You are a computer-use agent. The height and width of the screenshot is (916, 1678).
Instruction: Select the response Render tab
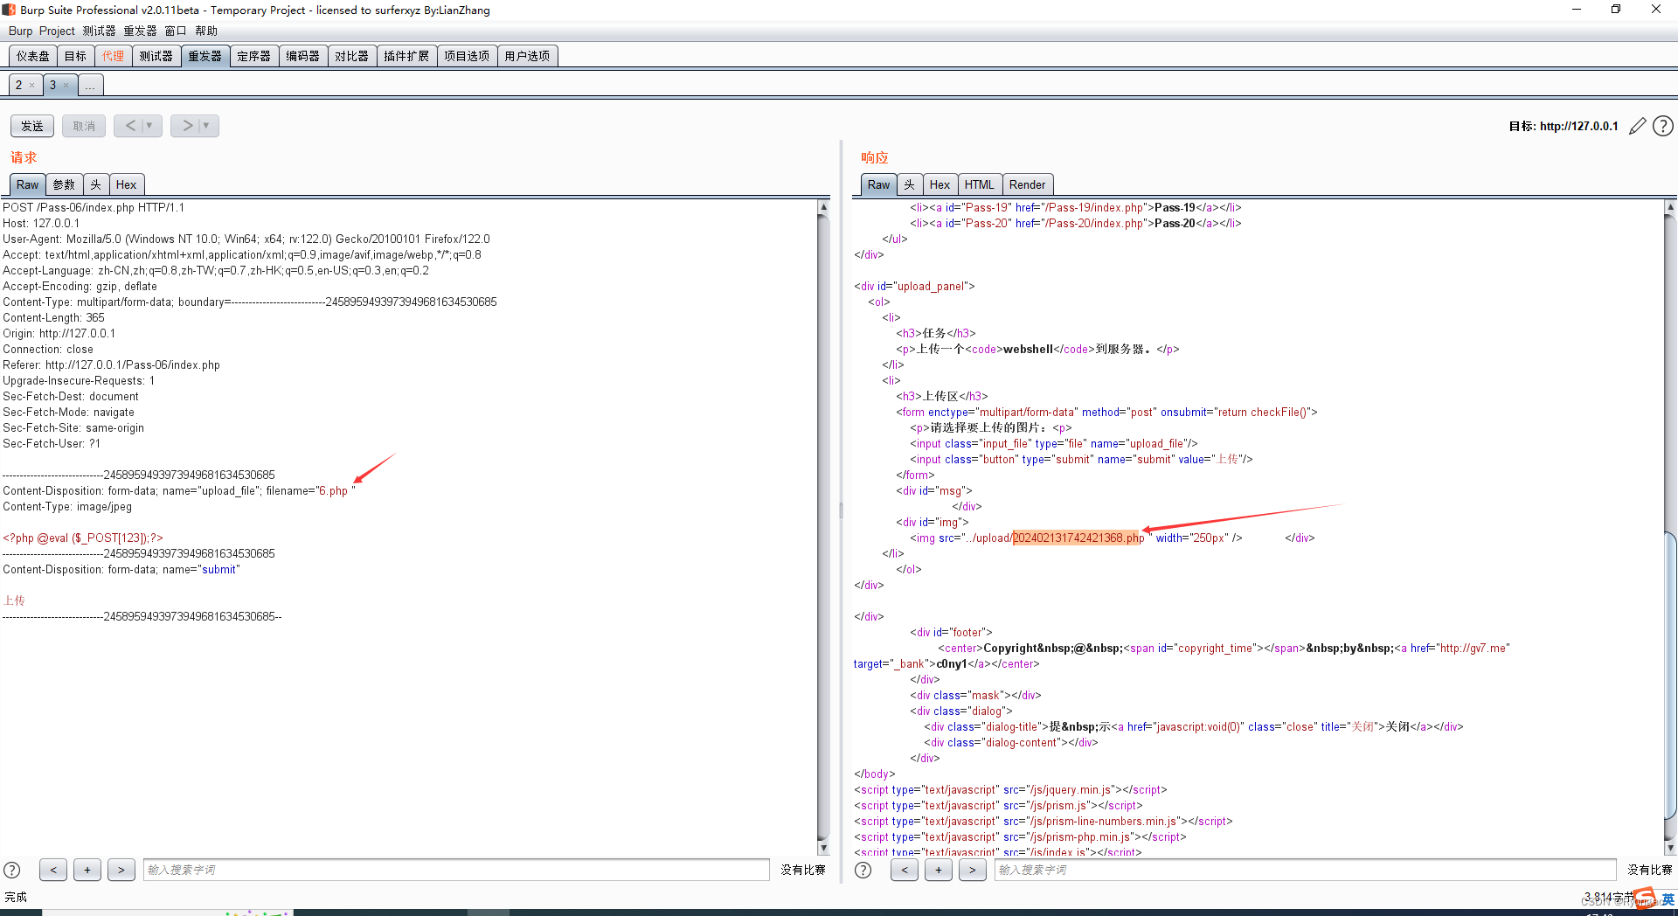pos(1027,184)
